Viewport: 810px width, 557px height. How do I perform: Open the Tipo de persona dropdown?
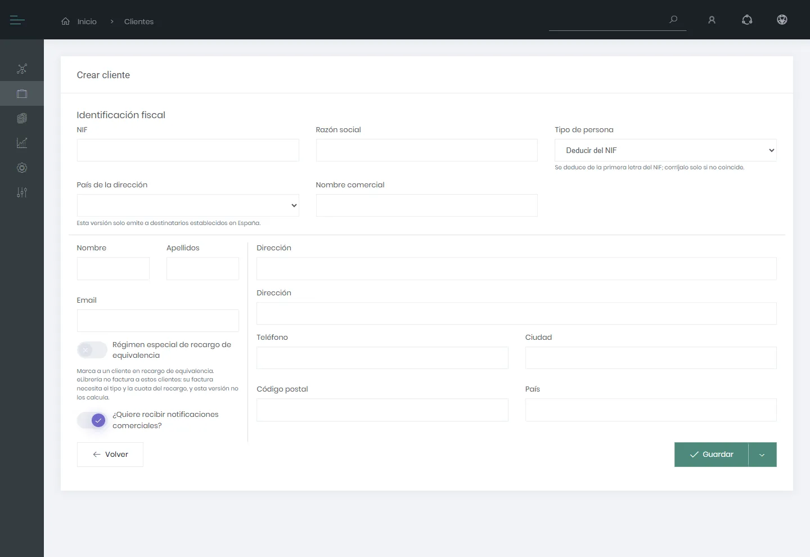(x=665, y=150)
